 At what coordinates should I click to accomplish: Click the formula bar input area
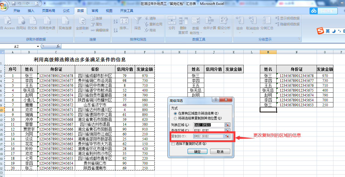(x=203, y=46)
